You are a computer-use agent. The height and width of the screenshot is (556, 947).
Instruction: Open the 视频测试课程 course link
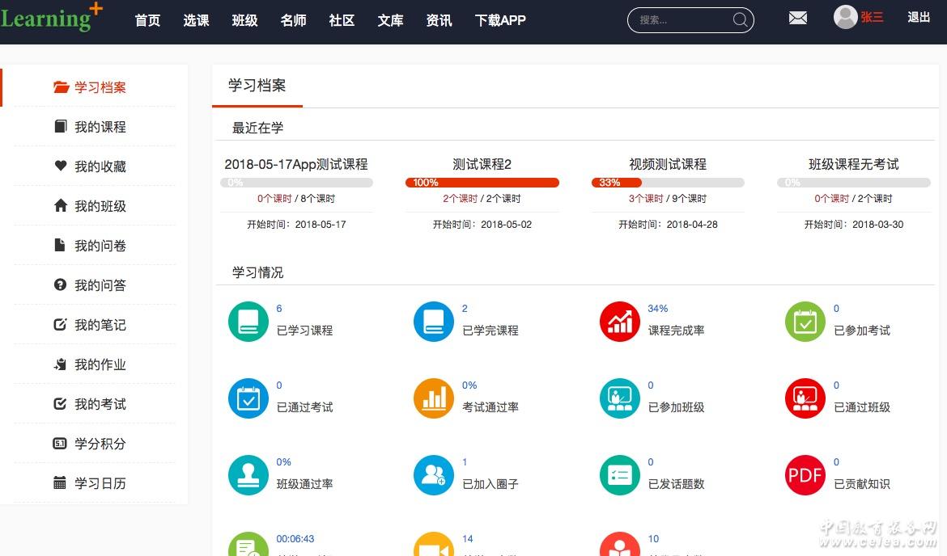click(668, 164)
